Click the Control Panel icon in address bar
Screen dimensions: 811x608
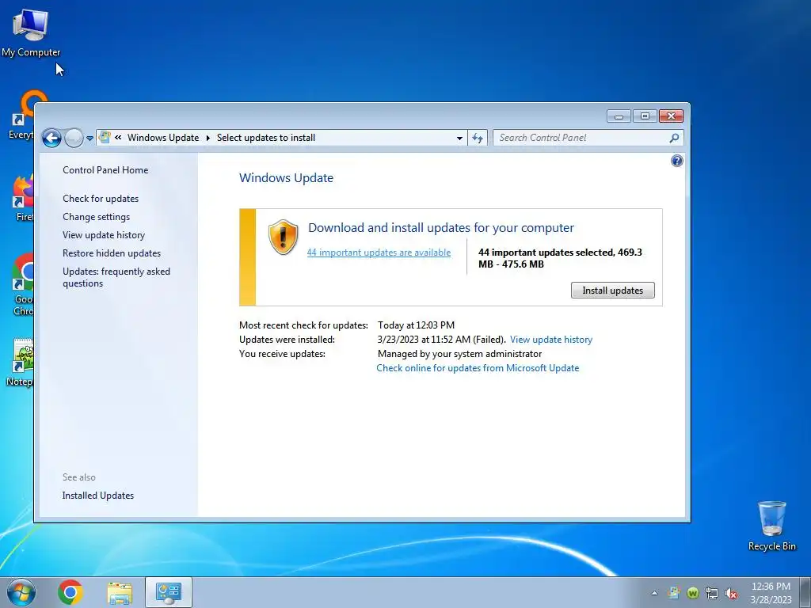tap(105, 138)
